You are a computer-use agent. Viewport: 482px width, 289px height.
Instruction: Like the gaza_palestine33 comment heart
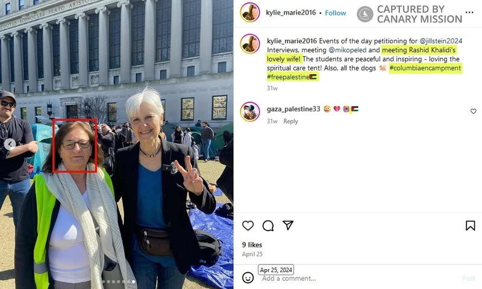click(474, 111)
